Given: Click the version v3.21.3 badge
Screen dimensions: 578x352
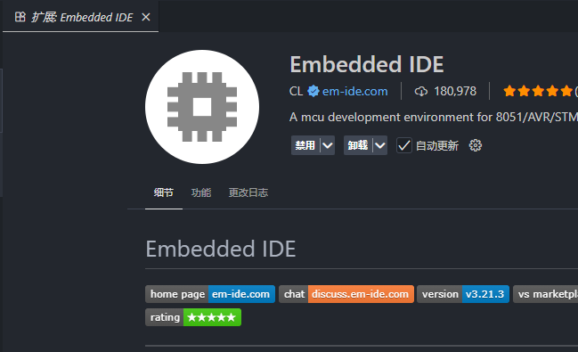Looking at the screenshot, I should pyautogui.click(x=463, y=294).
